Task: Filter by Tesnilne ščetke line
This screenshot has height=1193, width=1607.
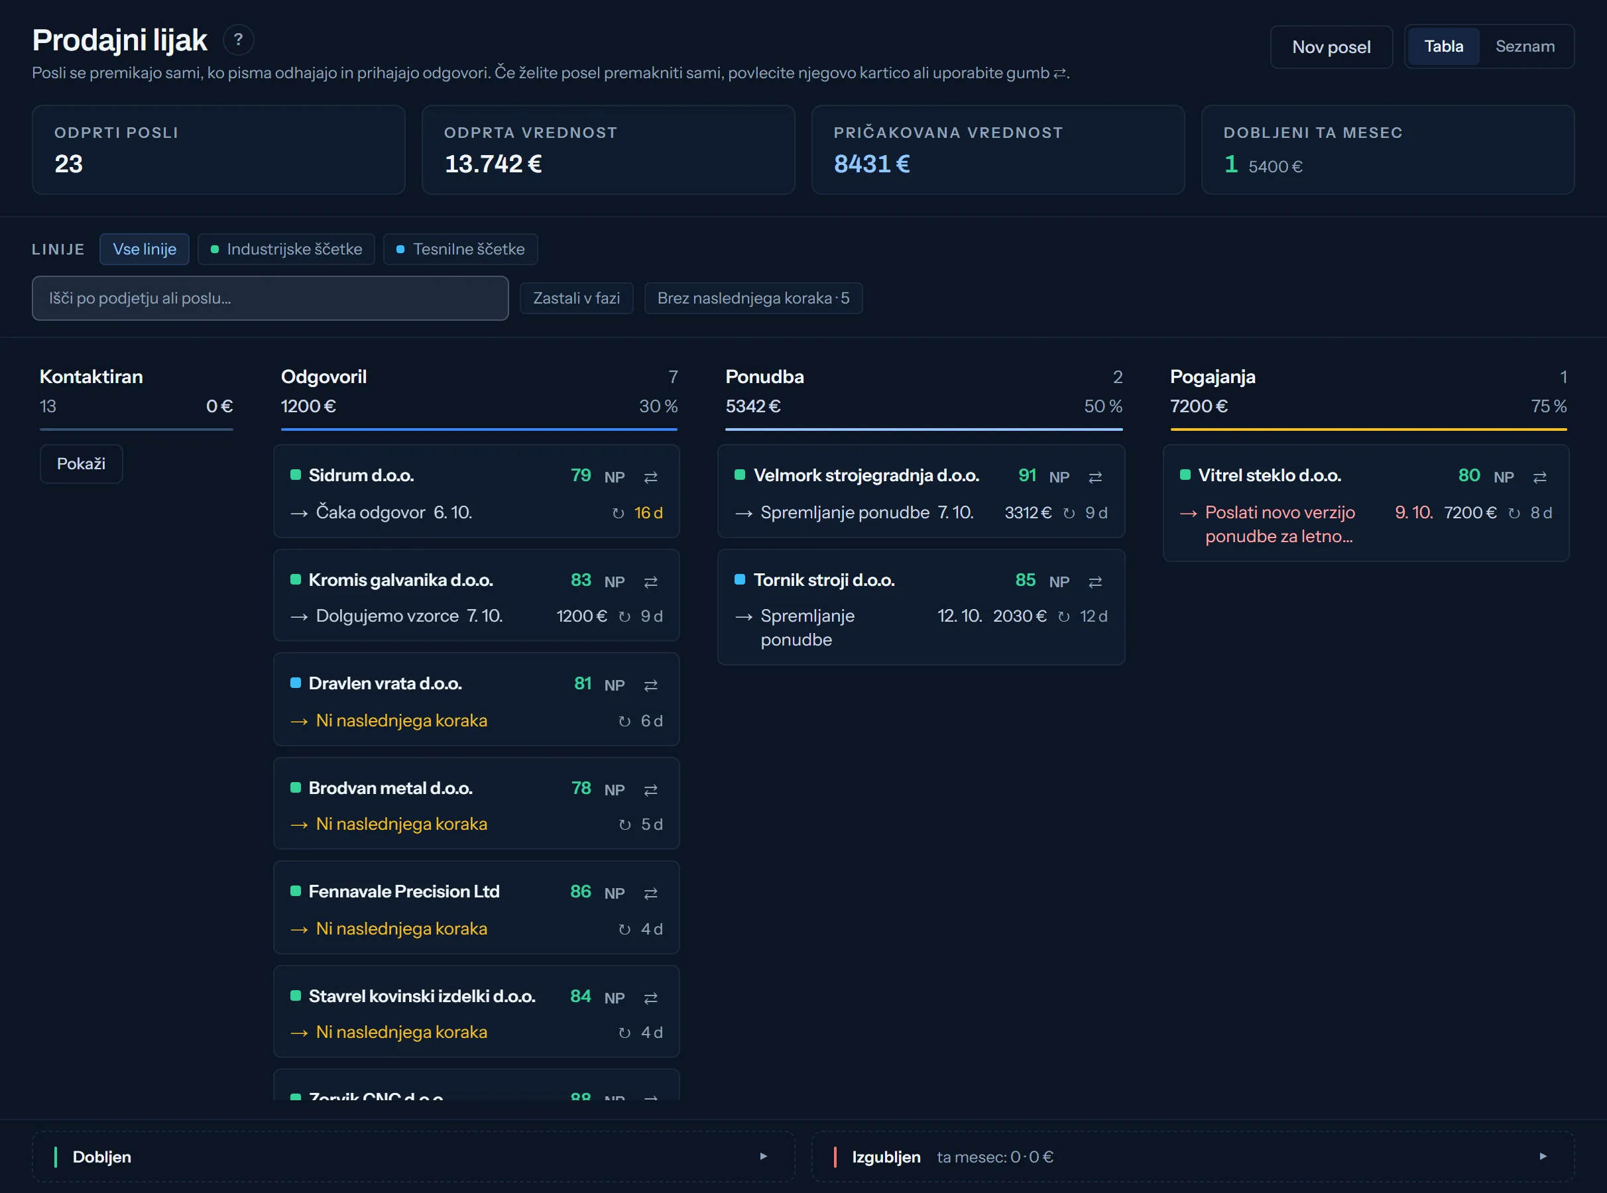Action: pyautogui.click(x=460, y=249)
